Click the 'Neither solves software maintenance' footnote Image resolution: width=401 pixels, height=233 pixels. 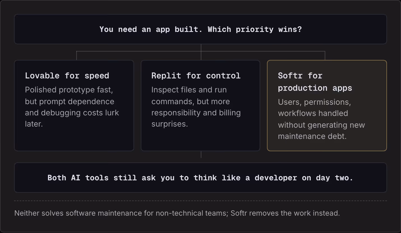point(177,213)
